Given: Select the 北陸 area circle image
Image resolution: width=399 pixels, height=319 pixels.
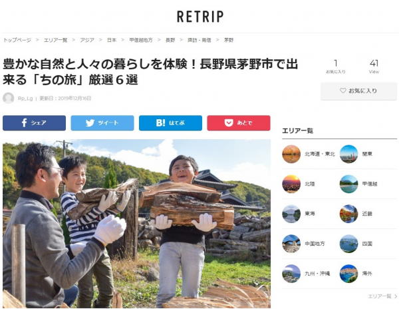Looking at the screenshot, I should (291, 184).
